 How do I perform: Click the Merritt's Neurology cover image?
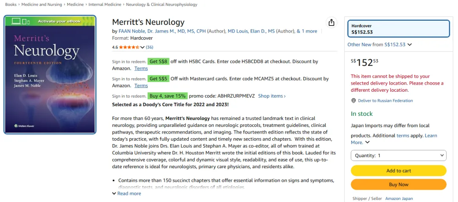[x=50, y=74]
